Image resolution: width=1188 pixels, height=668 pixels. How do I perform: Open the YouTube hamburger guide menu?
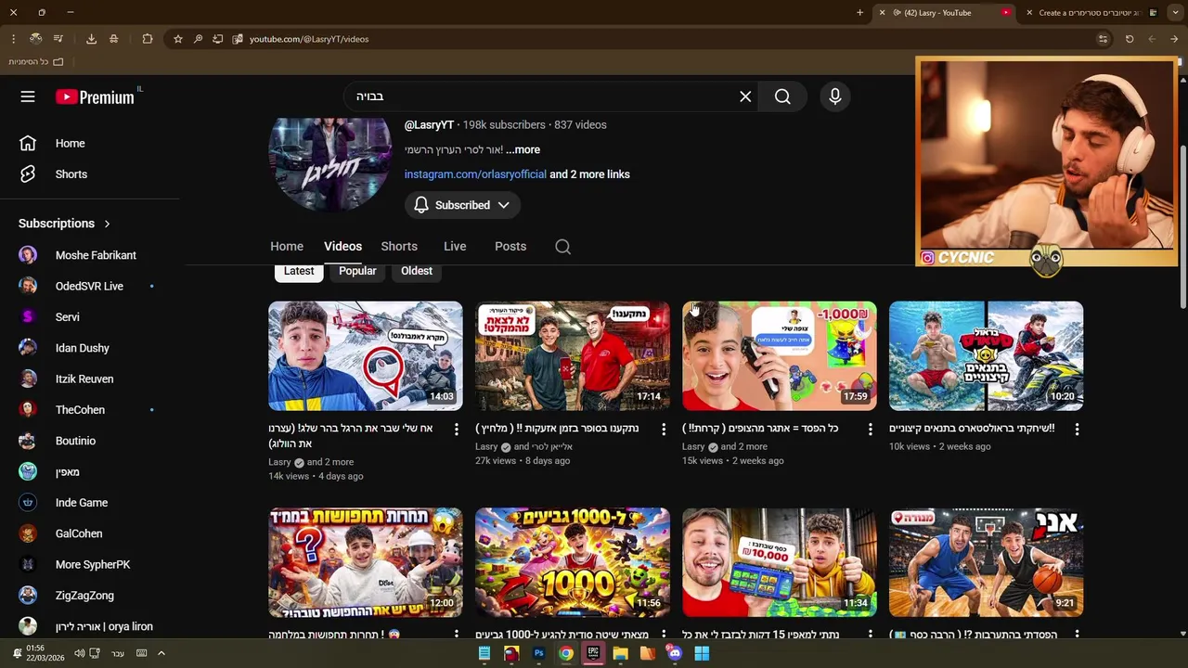tap(28, 96)
